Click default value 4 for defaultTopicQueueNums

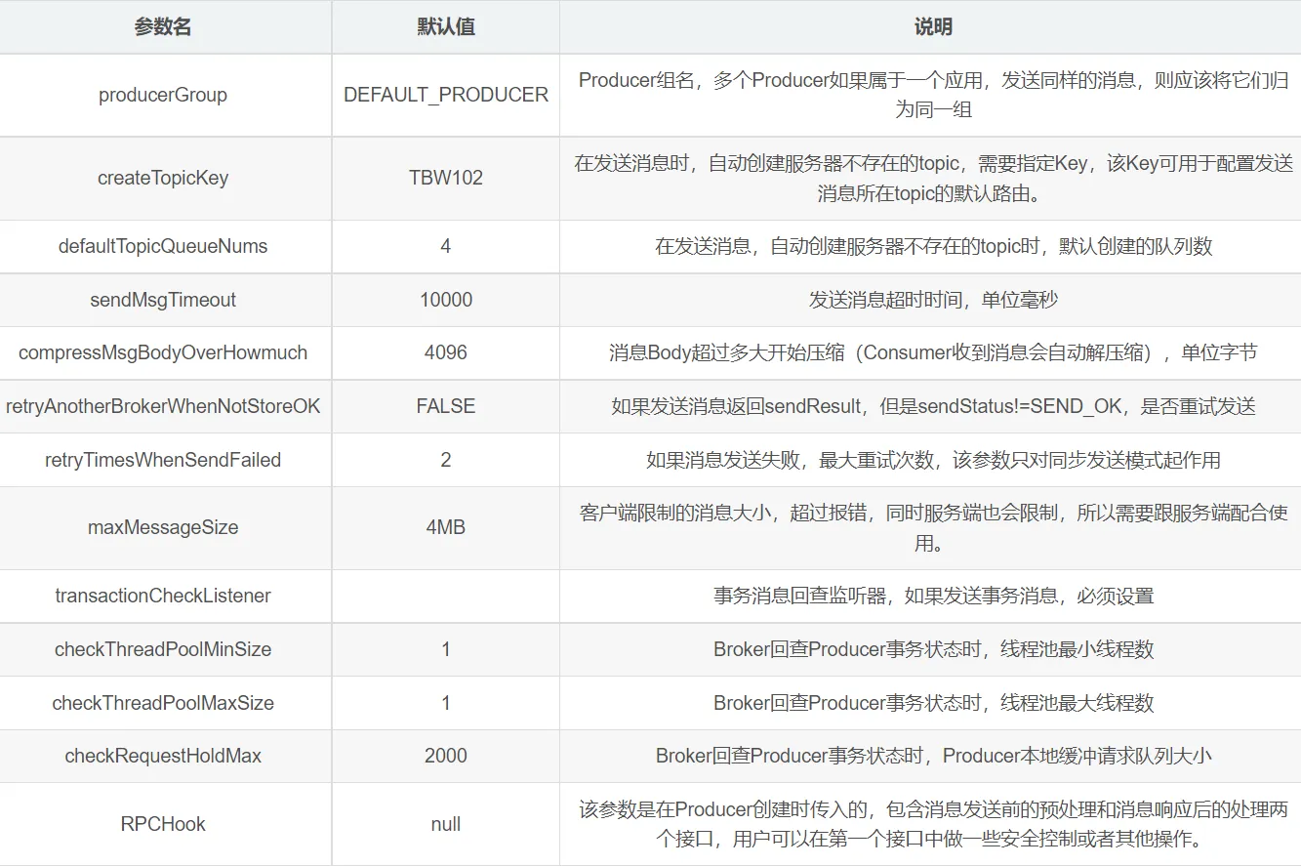[446, 246]
